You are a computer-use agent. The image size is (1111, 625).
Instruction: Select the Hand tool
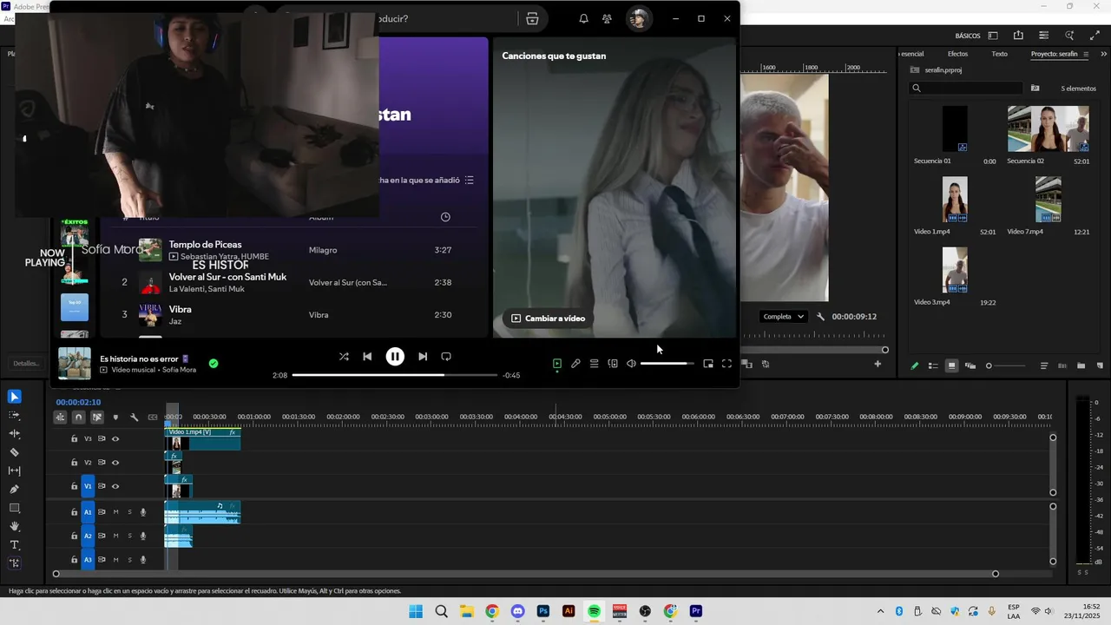(x=15, y=526)
